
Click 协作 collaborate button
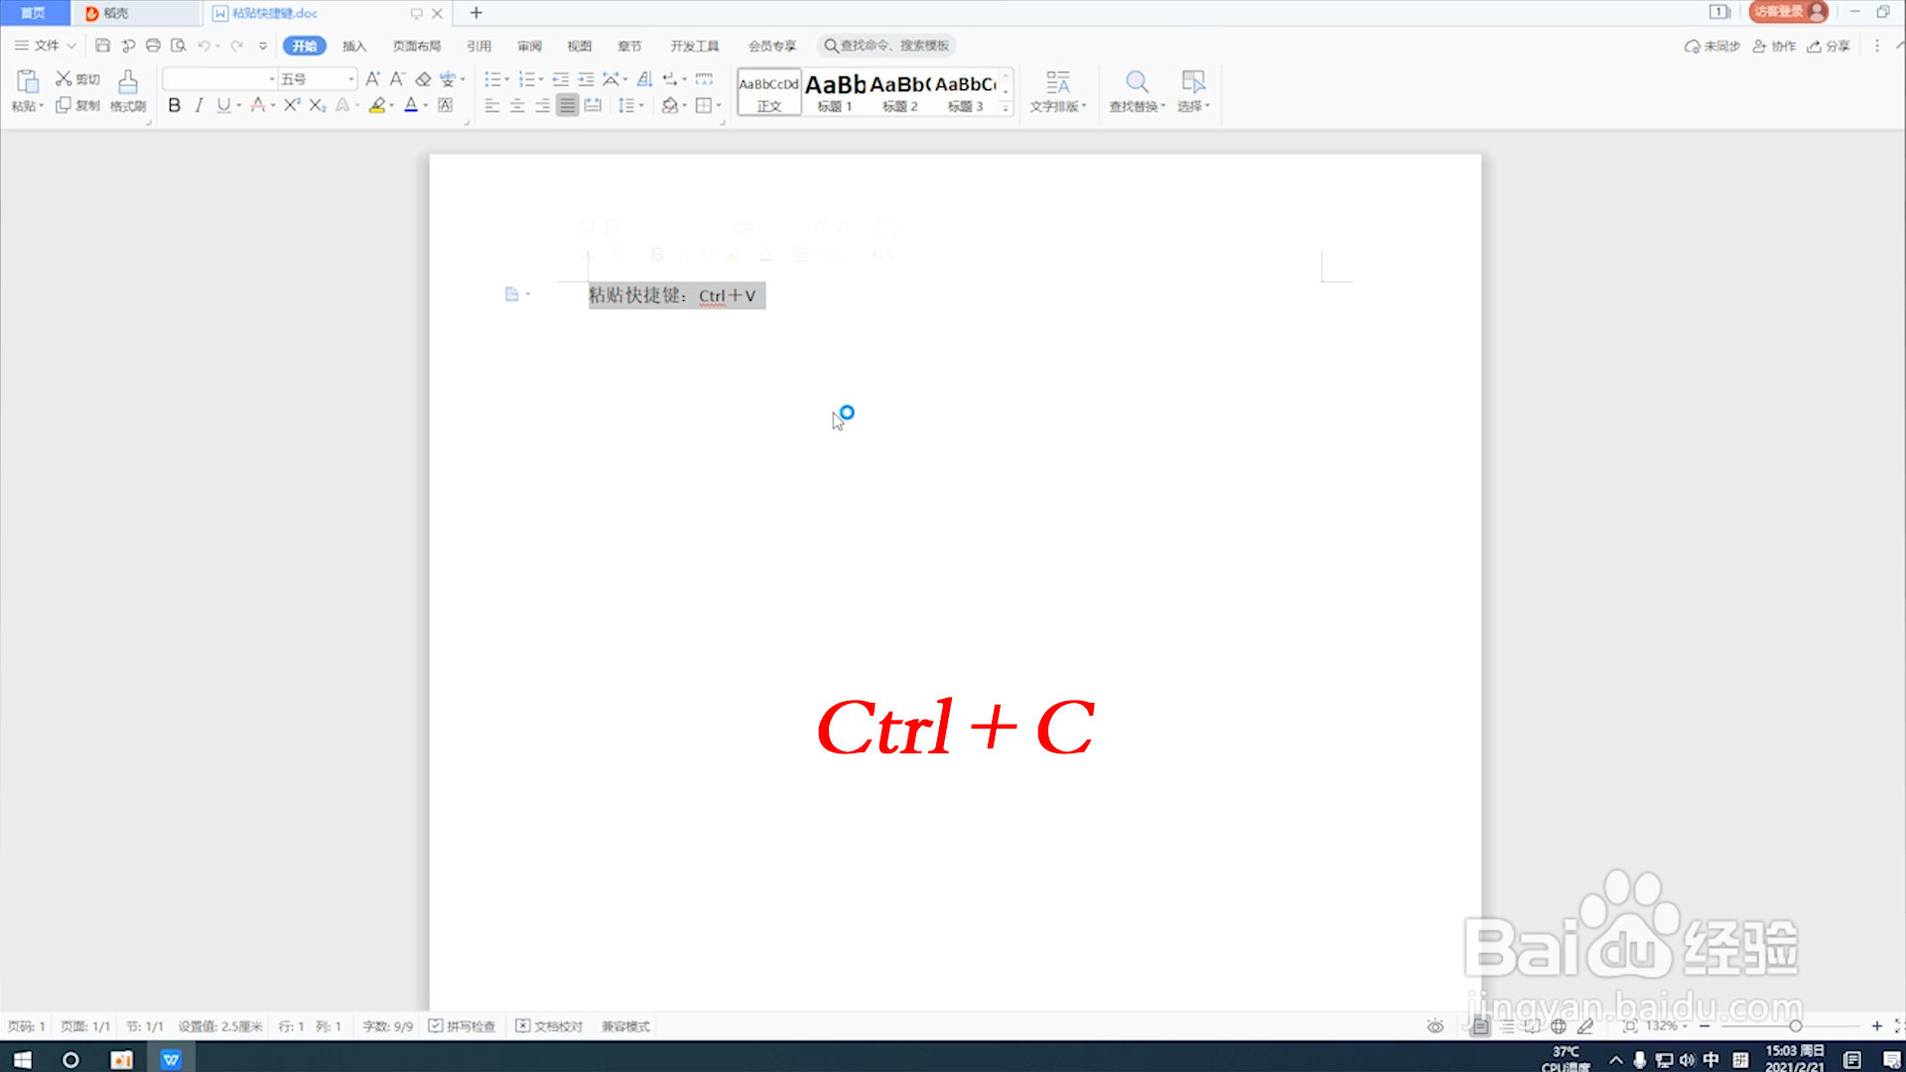pos(1774,46)
